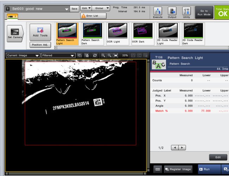Image resolution: width=229 pixels, height=176 pixels.
Task: Zoom in on the image view
Action: [103, 56]
